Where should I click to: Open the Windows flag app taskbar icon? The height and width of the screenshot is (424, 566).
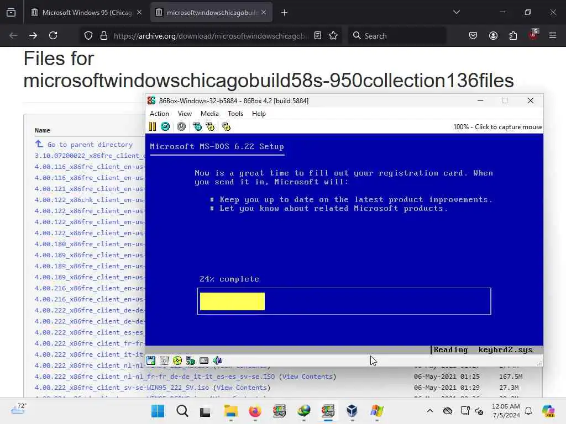[376, 411]
